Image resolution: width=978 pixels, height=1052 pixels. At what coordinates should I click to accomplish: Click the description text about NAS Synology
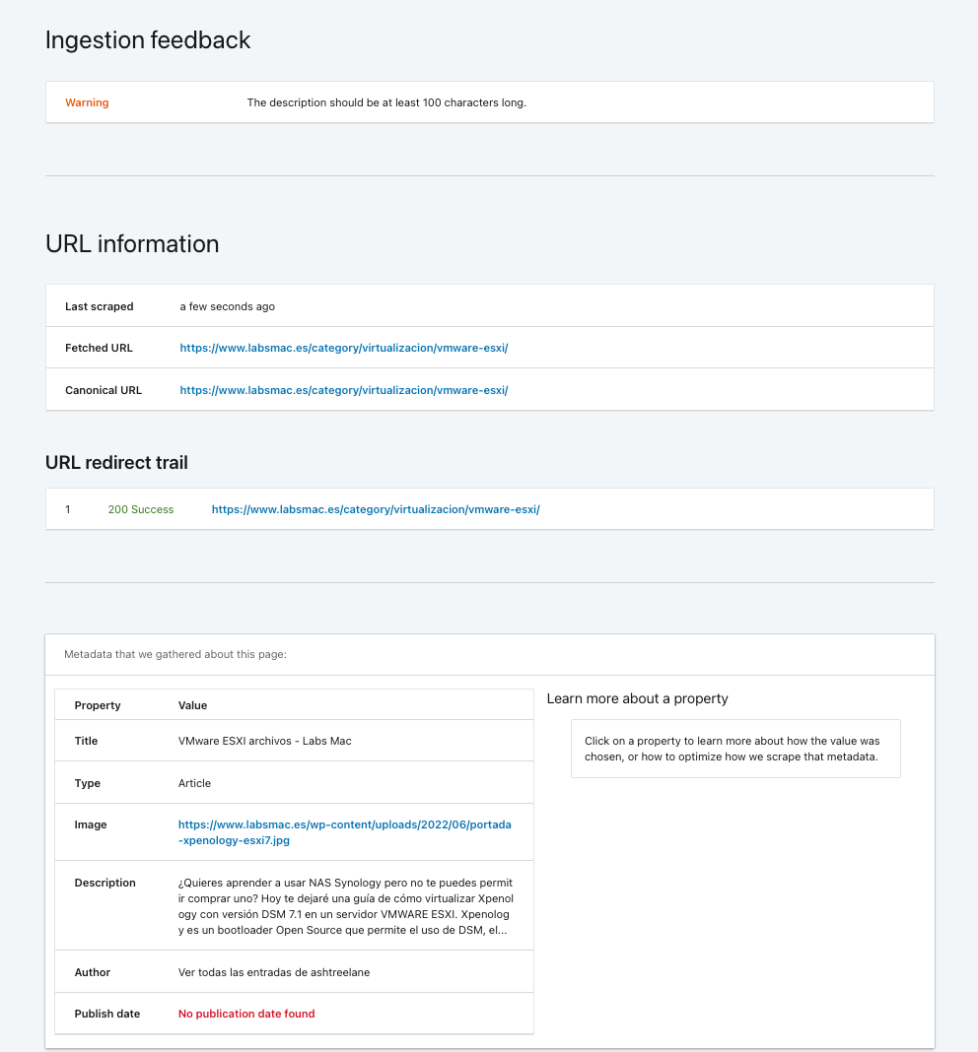pos(346,906)
